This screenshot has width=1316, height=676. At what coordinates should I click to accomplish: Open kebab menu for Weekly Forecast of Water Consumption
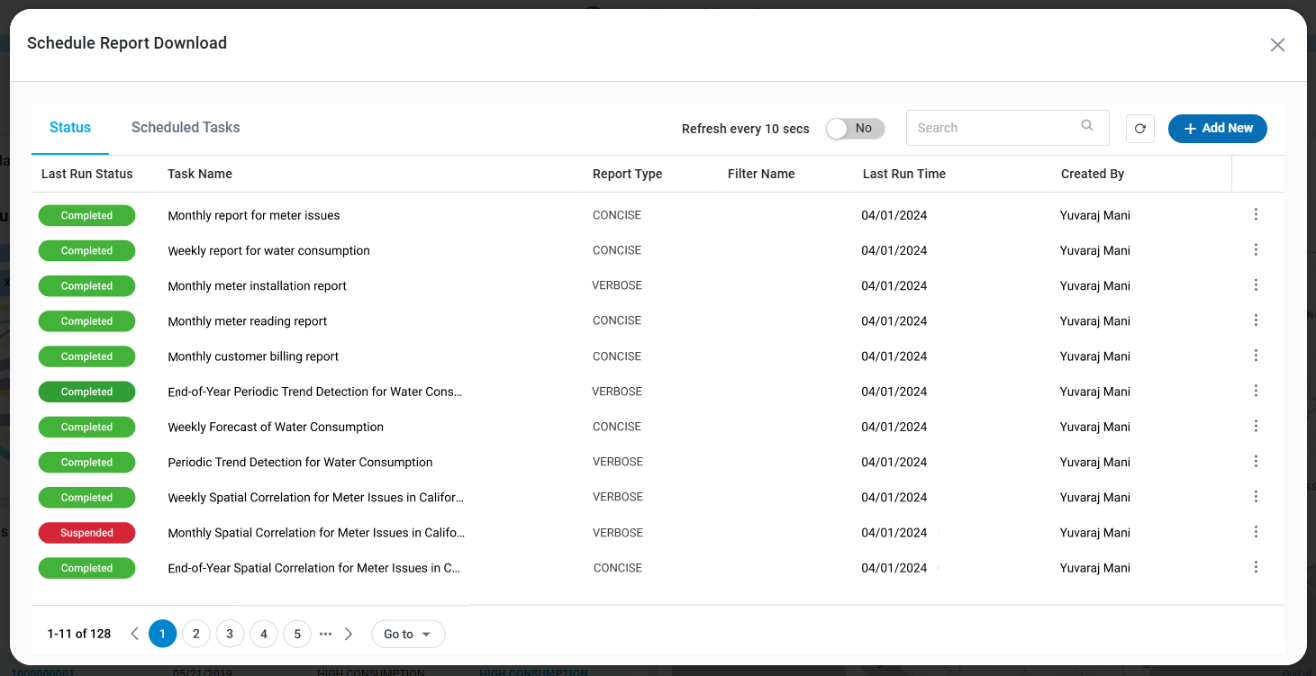click(x=1256, y=426)
